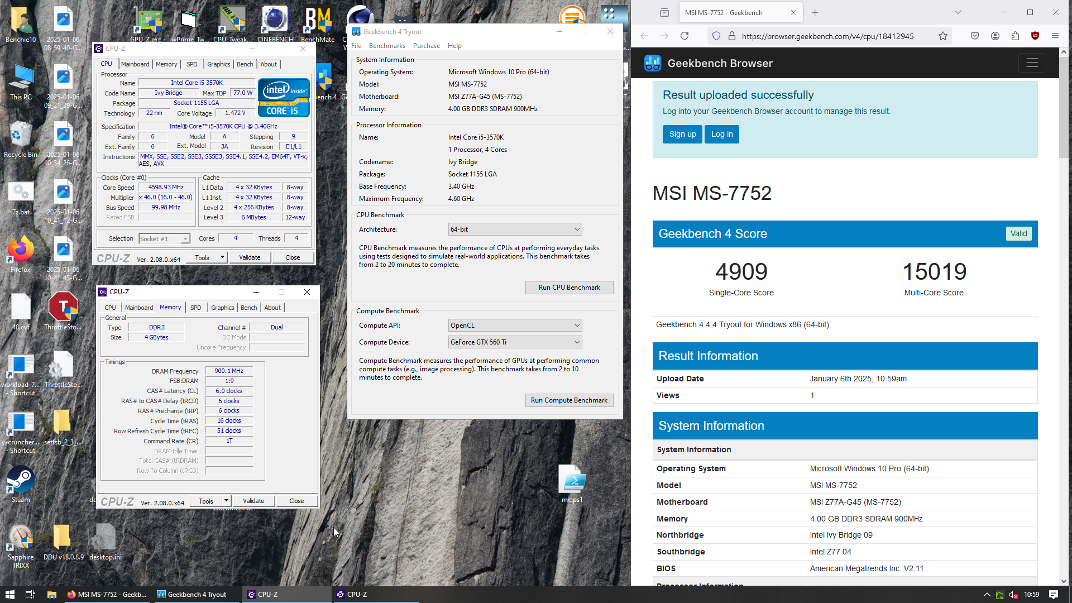Launch Steam from the desktop icon

pyautogui.click(x=21, y=485)
